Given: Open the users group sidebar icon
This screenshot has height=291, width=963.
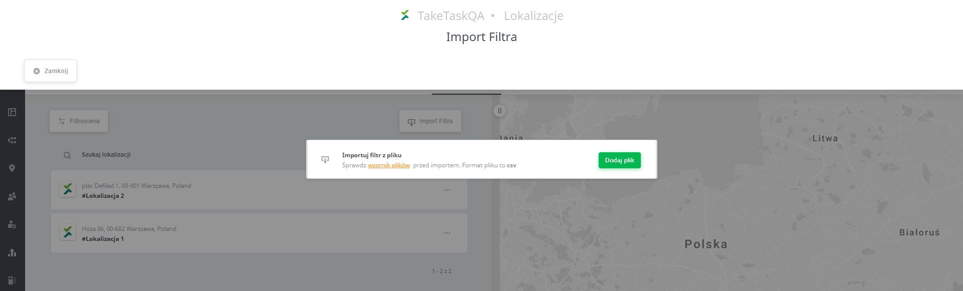Looking at the screenshot, I should point(12,196).
